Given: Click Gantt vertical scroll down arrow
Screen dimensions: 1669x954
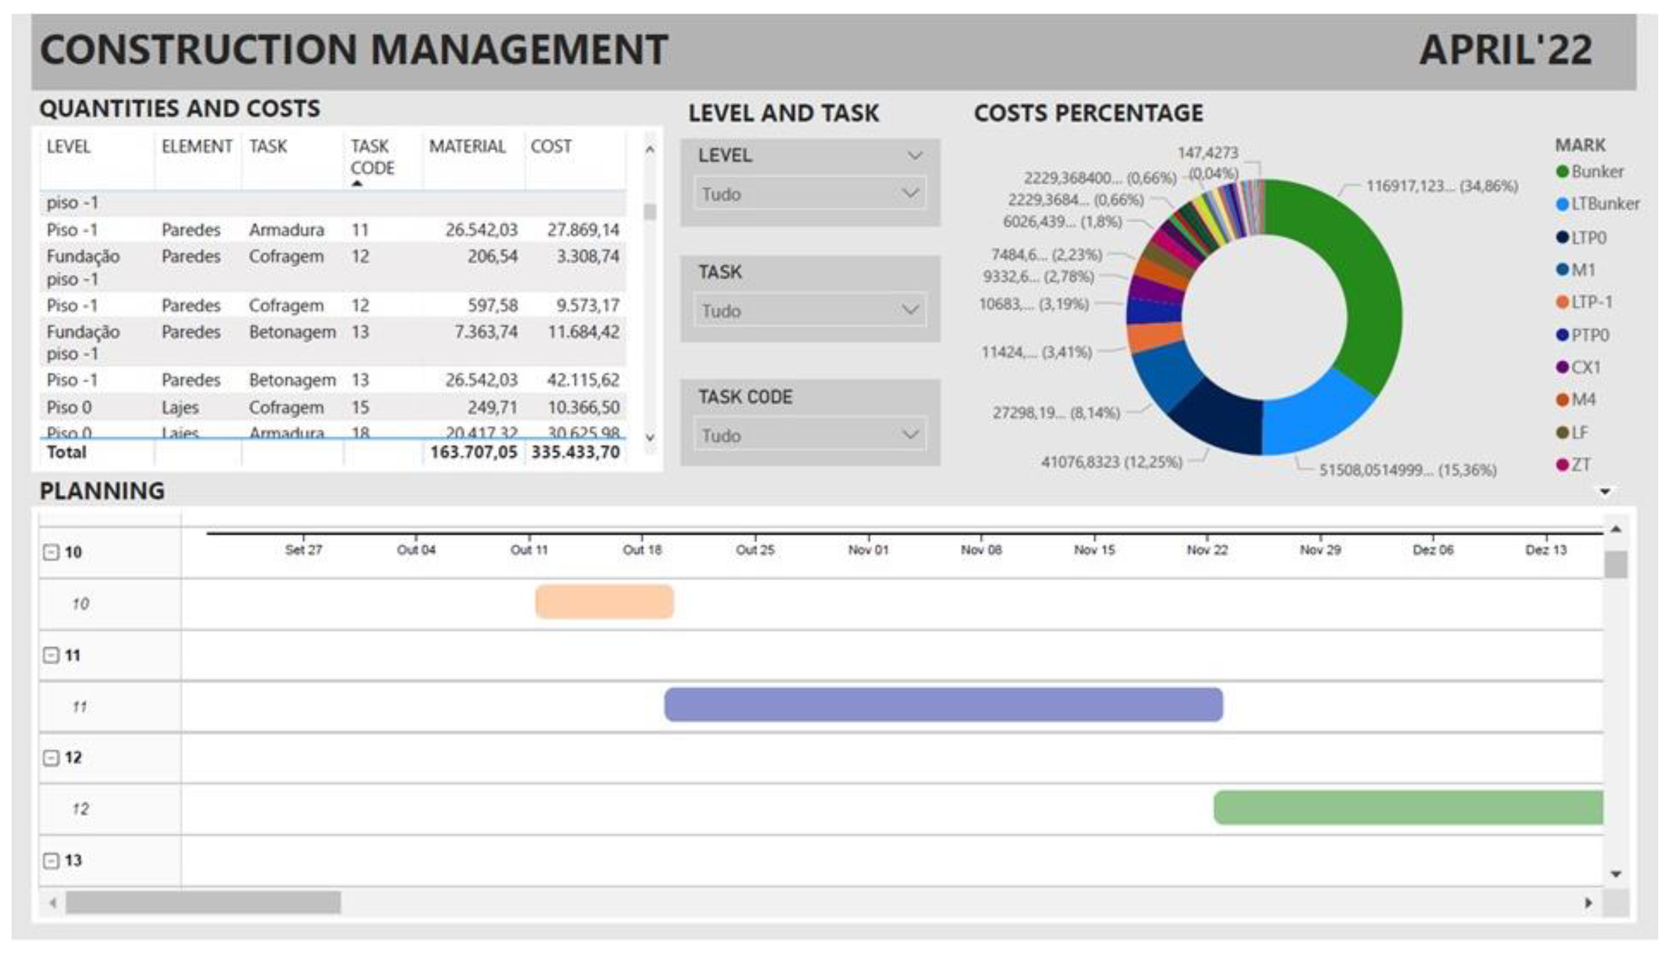Looking at the screenshot, I should (x=1616, y=874).
